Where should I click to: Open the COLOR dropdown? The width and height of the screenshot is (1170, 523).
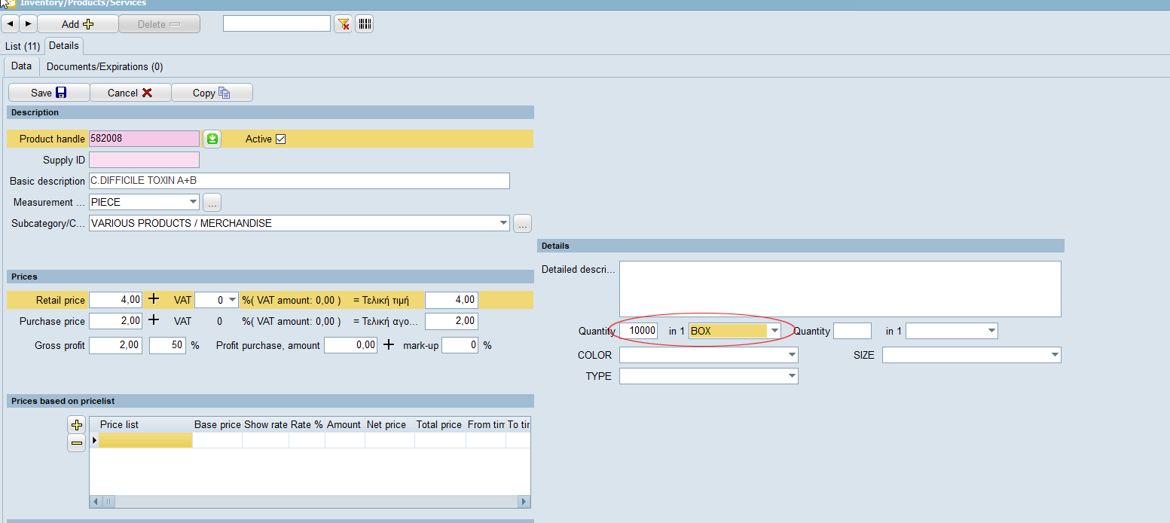(x=791, y=355)
